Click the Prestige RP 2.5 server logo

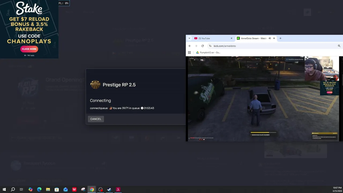point(95,85)
